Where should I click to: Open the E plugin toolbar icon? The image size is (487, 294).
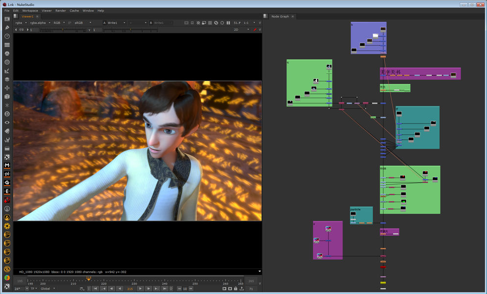pyautogui.click(x=7, y=192)
